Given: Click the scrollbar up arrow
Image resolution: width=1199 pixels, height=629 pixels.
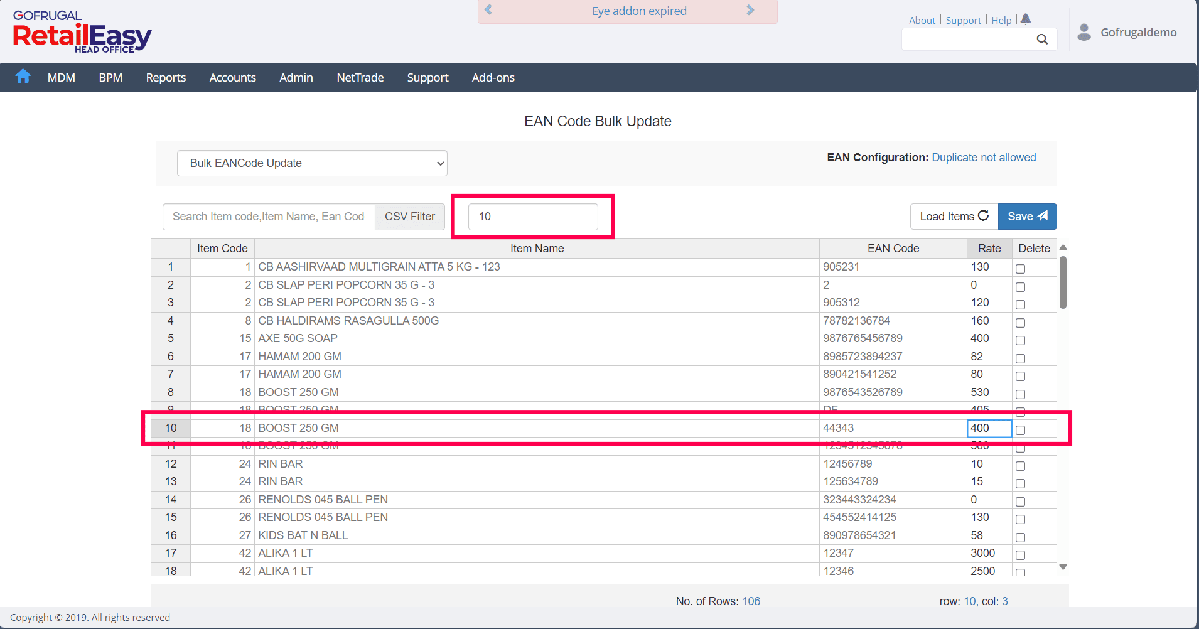Looking at the screenshot, I should click(x=1063, y=247).
